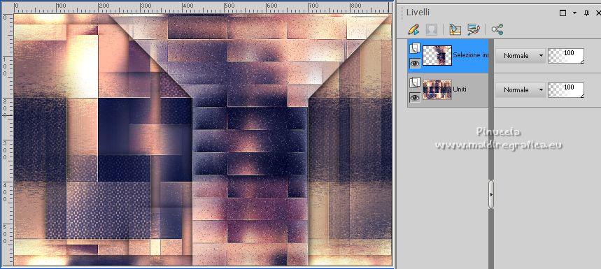This screenshot has width=601, height=269.
Task: Select the Uniti layer name
Action: coord(460,89)
